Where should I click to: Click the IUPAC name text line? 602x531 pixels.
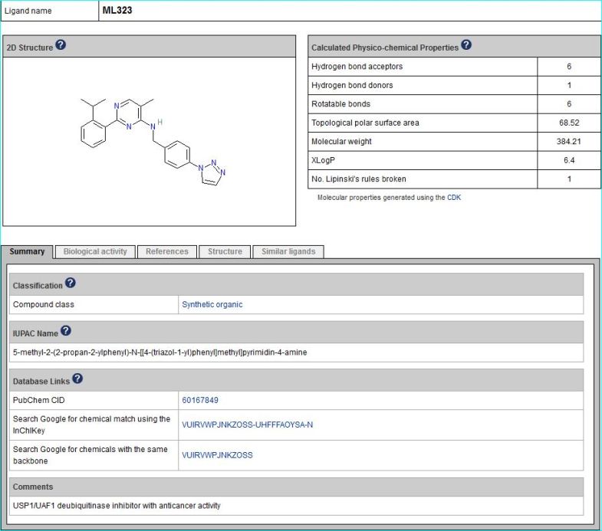click(x=160, y=352)
